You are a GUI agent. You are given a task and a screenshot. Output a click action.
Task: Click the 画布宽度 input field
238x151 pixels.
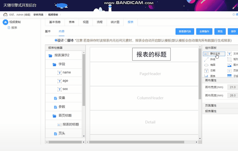233,87
